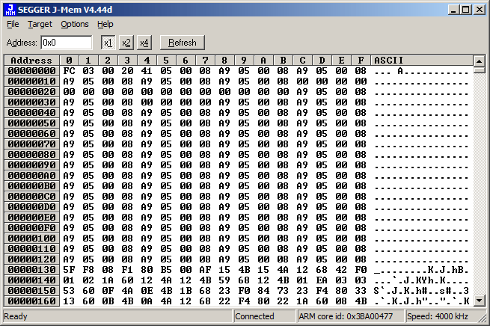490x326 pixels.
Task: Open the File menu
Action: point(13,24)
